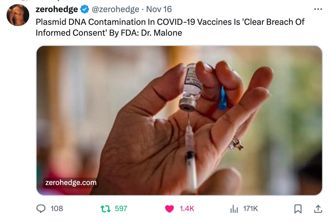Open the zerohedge display name
Screen dimensions: 330x221
[57, 9]
